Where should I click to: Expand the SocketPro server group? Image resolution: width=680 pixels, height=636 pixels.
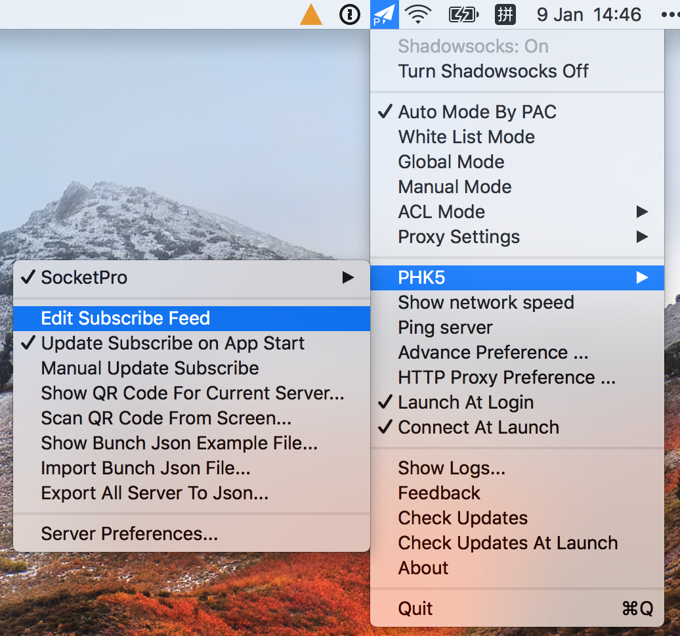coord(192,278)
